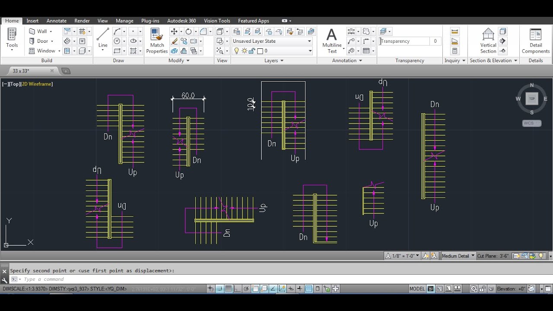Select the Table tool in Annotation

(366, 51)
